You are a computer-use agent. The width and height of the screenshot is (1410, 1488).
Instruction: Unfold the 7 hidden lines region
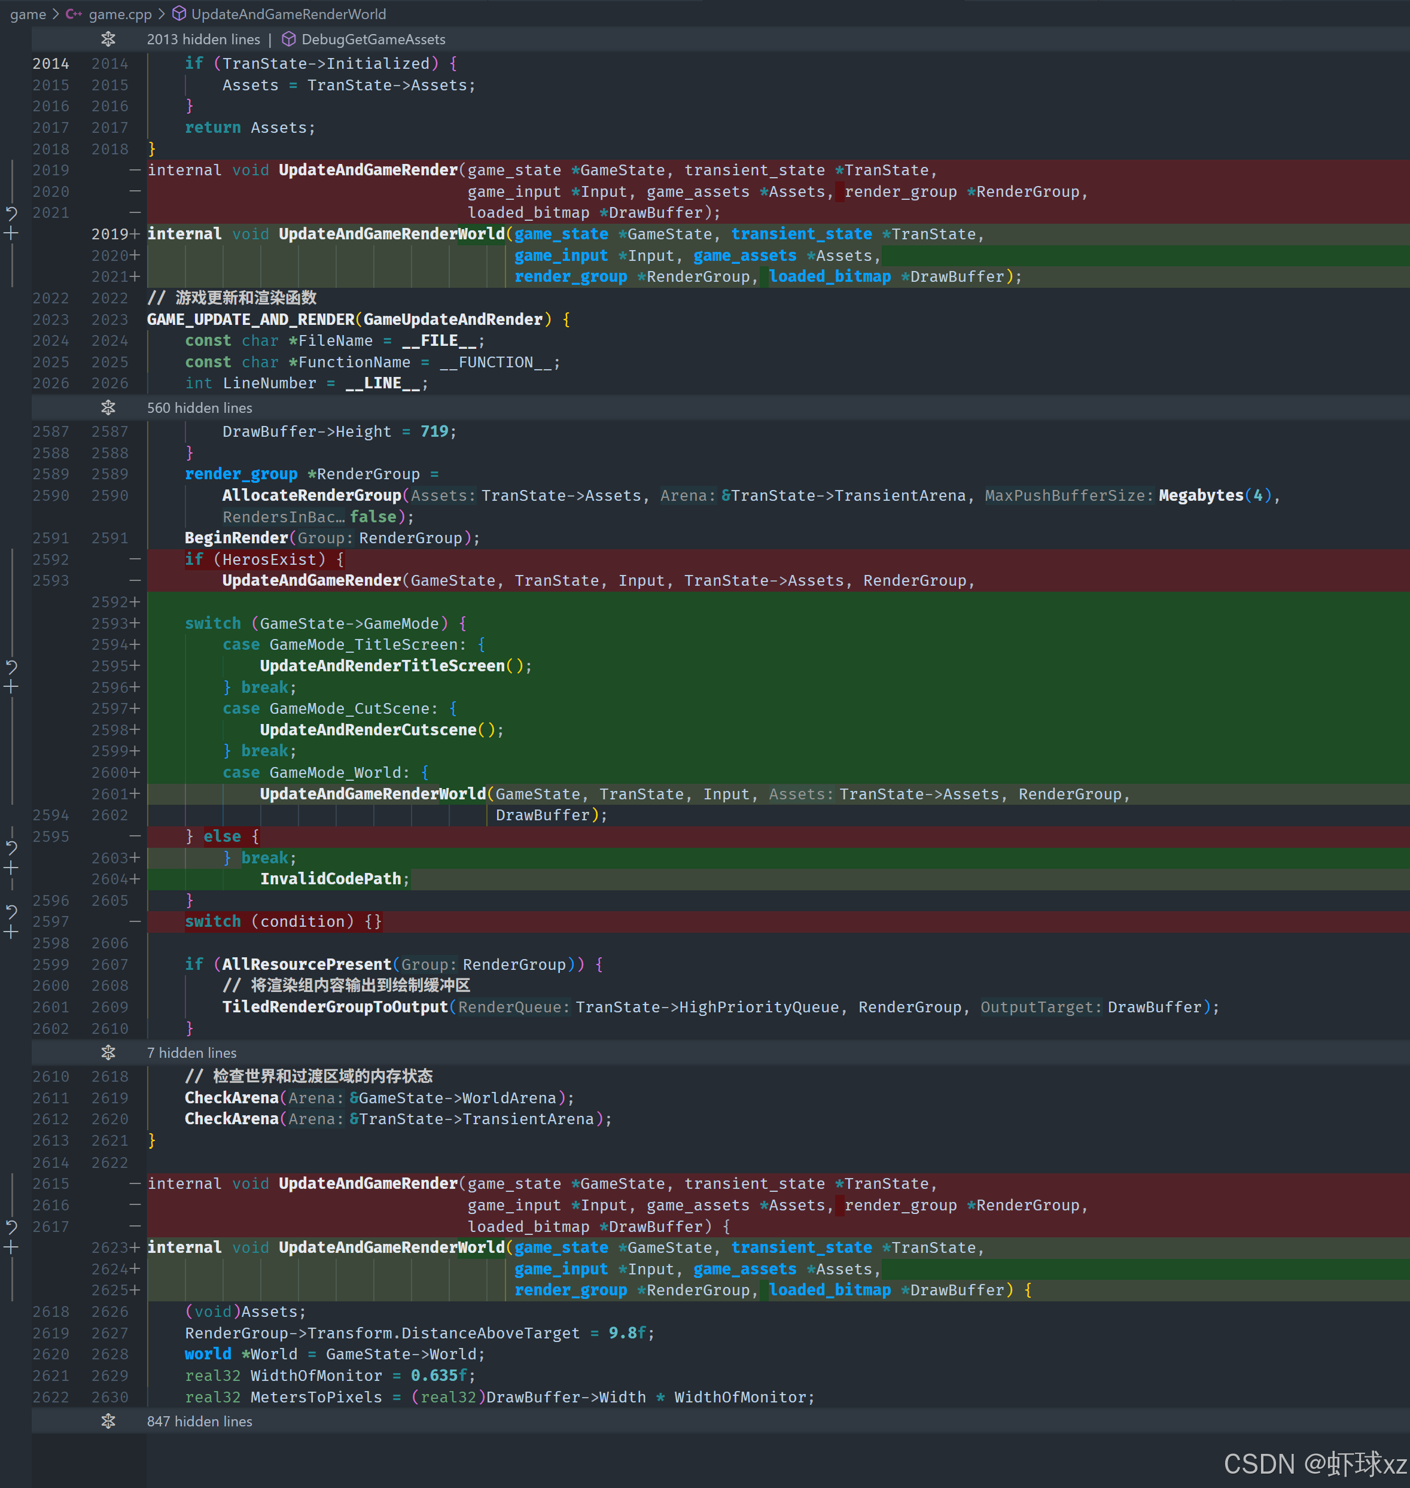point(108,1052)
